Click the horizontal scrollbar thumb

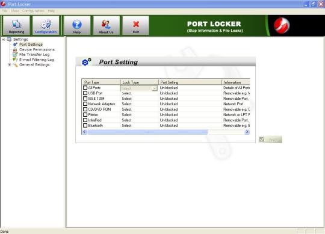coord(148,132)
